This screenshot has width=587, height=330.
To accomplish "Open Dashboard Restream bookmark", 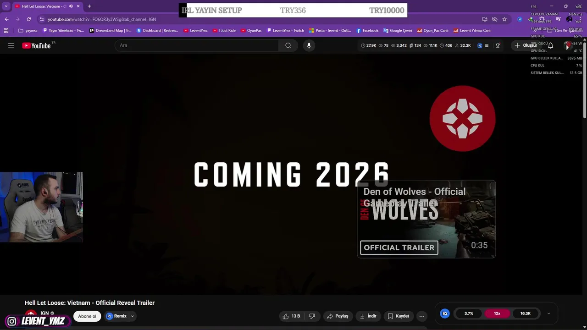I will click(x=157, y=31).
